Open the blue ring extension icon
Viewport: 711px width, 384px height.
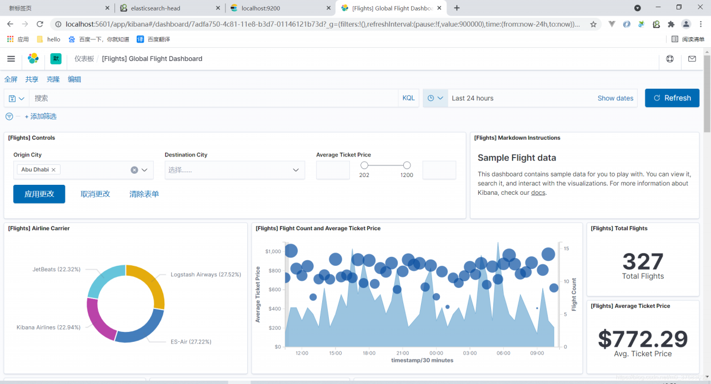627,24
